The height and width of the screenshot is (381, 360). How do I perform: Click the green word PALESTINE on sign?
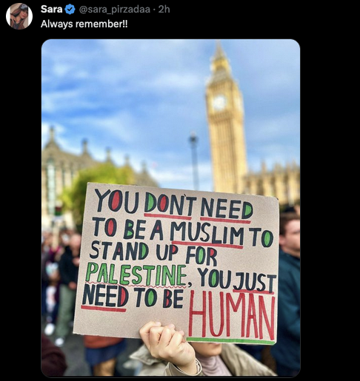pyautogui.click(x=136, y=274)
